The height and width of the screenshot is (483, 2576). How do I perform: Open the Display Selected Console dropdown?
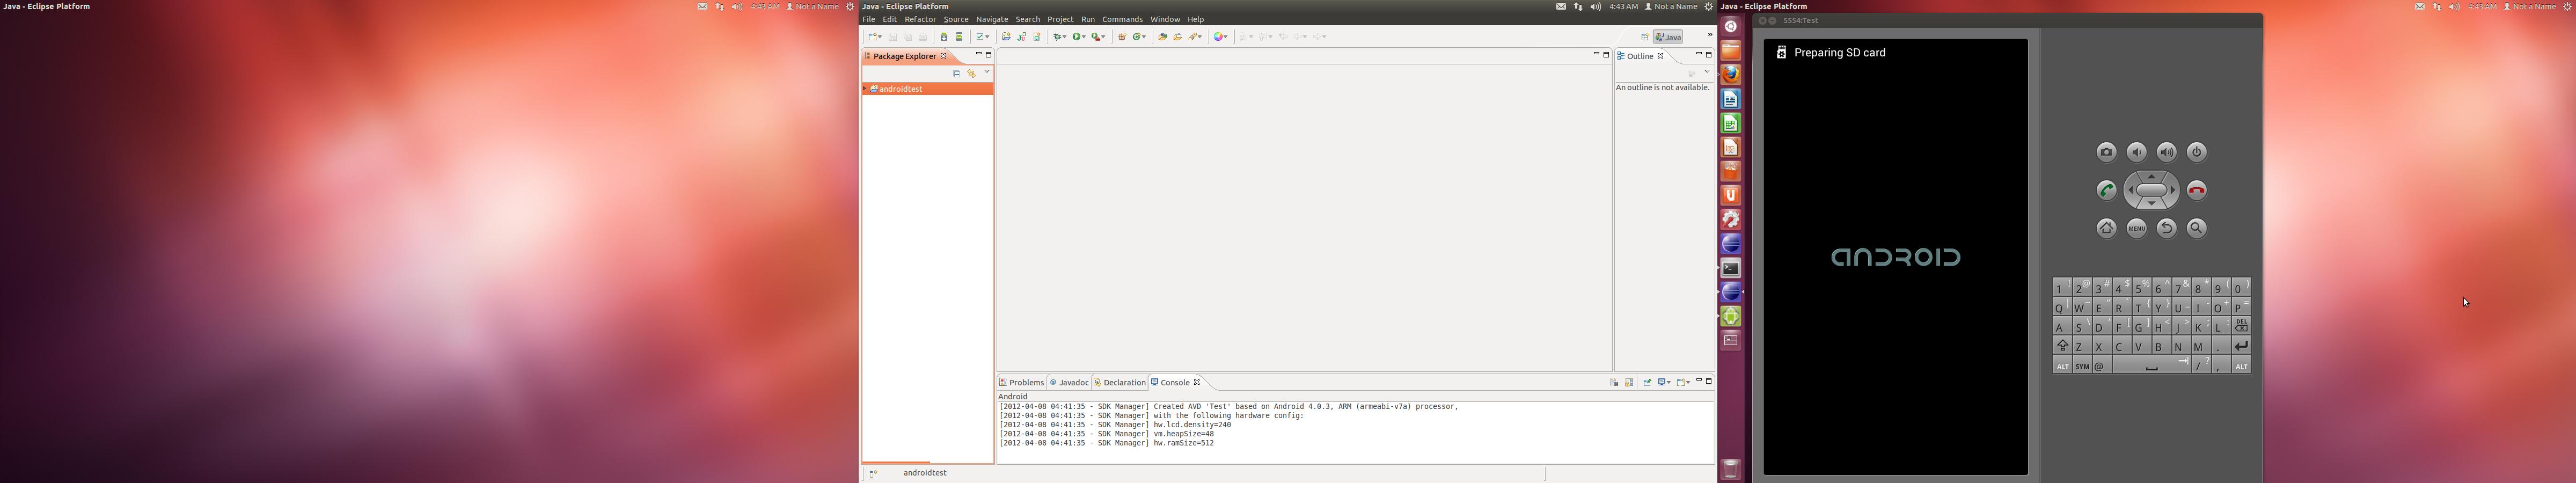[x=1669, y=382]
